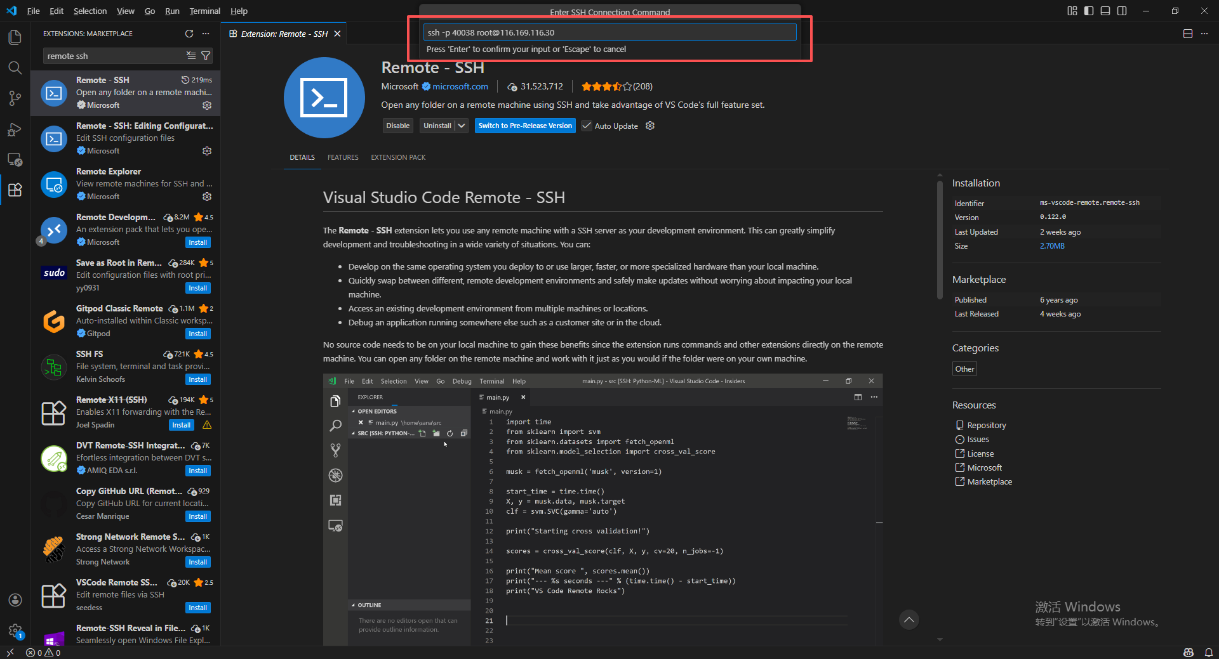Viewport: 1219px width, 659px height.
Task: Select Gitpod Classic Remote in extension list
Action: [126, 321]
